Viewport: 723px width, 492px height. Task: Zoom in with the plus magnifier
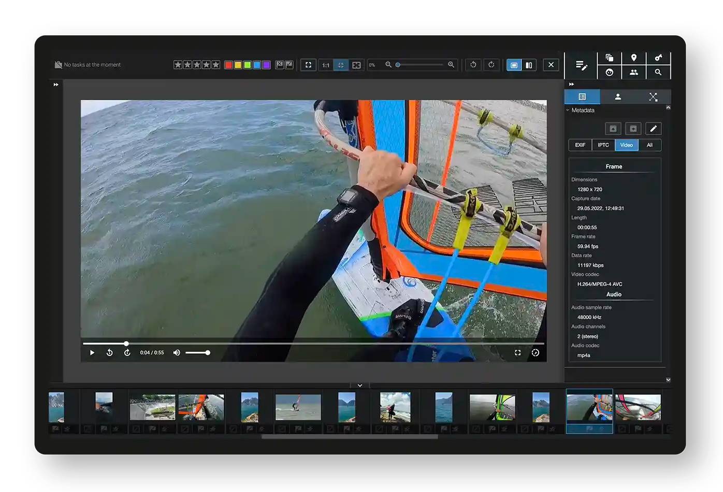tap(451, 65)
